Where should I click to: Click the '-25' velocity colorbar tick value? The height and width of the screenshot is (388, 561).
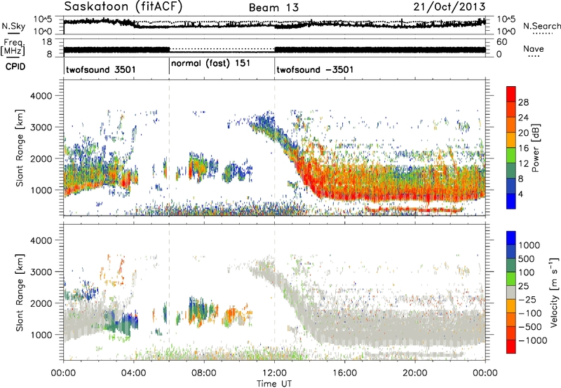527,299
